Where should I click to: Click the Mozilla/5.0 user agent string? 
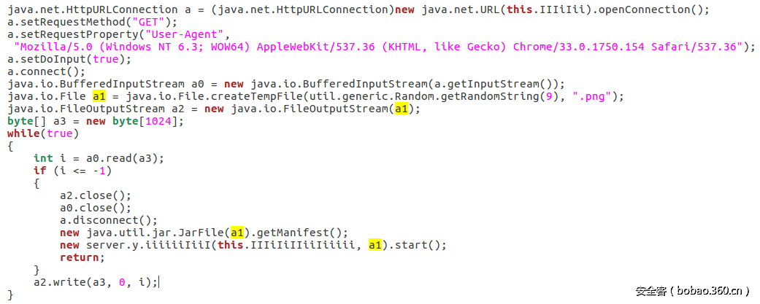[379, 47]
